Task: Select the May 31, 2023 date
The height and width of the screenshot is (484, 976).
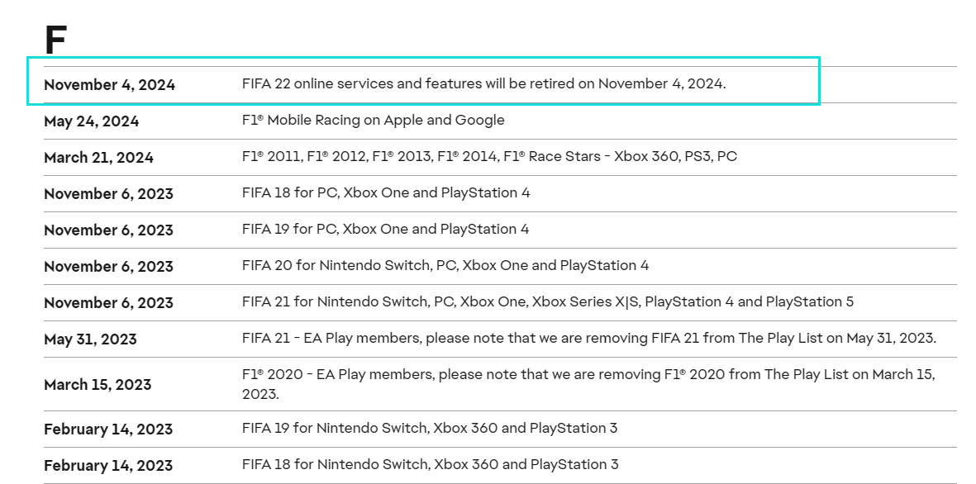Action: [x=90, y=339]
